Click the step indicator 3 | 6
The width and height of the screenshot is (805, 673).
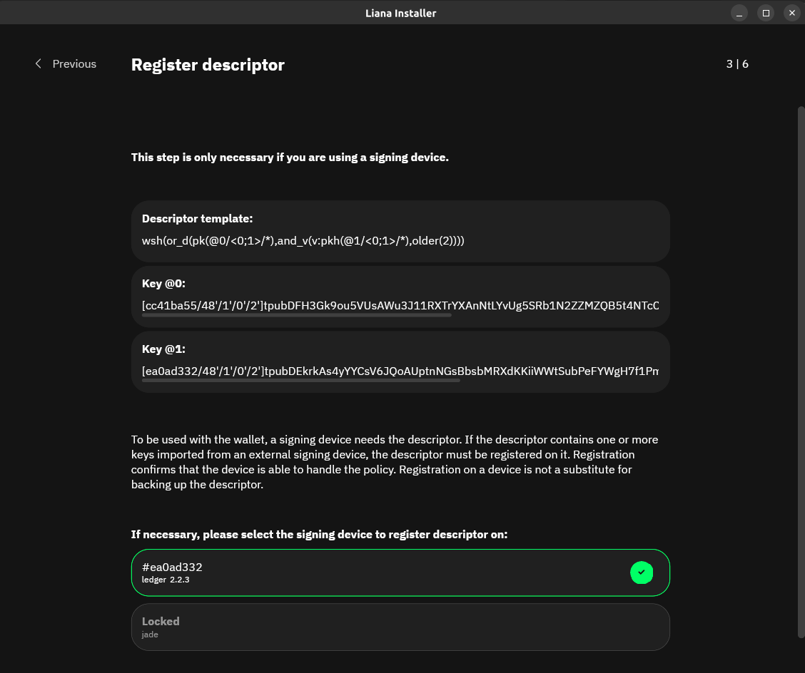[x=737, y=64]
